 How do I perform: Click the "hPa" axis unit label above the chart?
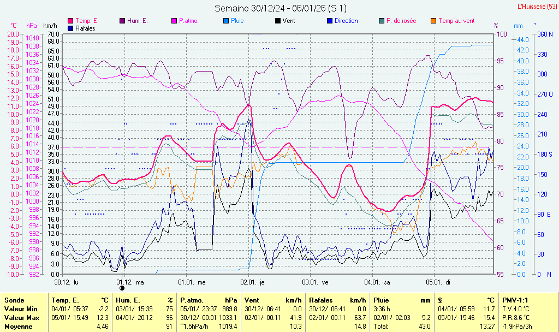click(x=32, y=26)
